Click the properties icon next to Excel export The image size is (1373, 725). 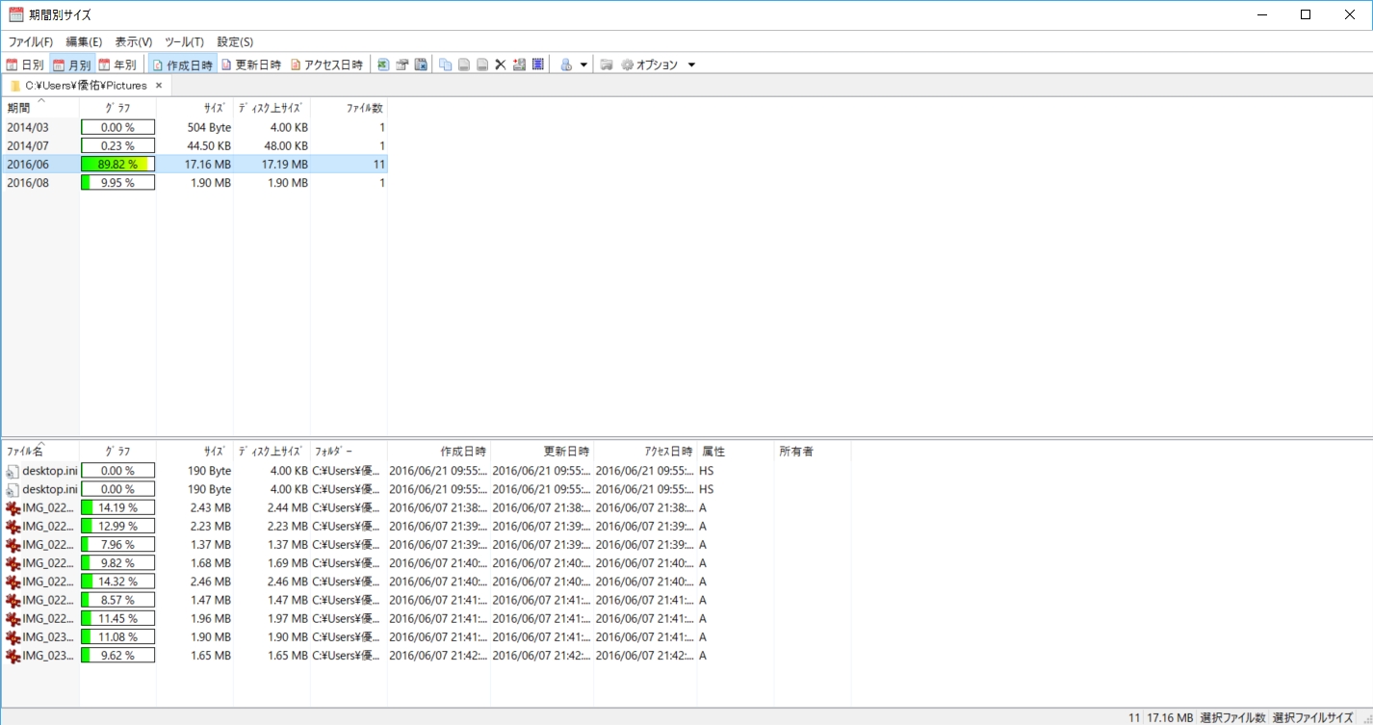402,65
